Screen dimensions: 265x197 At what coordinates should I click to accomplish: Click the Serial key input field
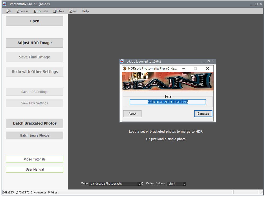tap(168, 102)
